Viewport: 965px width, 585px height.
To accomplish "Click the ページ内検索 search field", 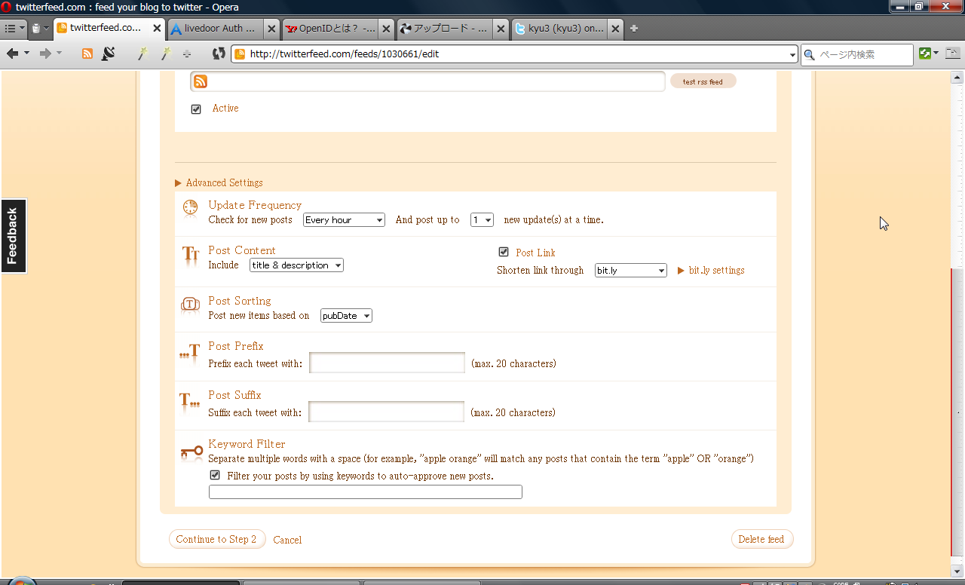I will tap(865, 54).
